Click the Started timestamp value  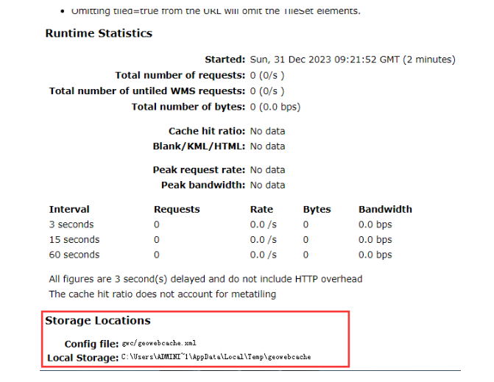point(353,60)
